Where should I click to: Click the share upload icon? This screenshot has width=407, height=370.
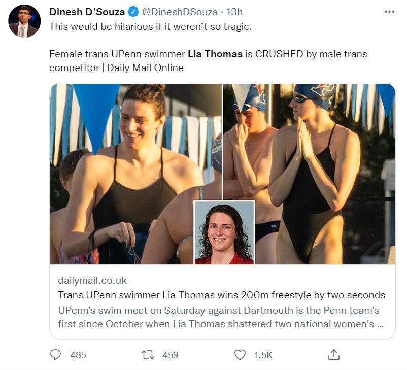tap(334, 356)
